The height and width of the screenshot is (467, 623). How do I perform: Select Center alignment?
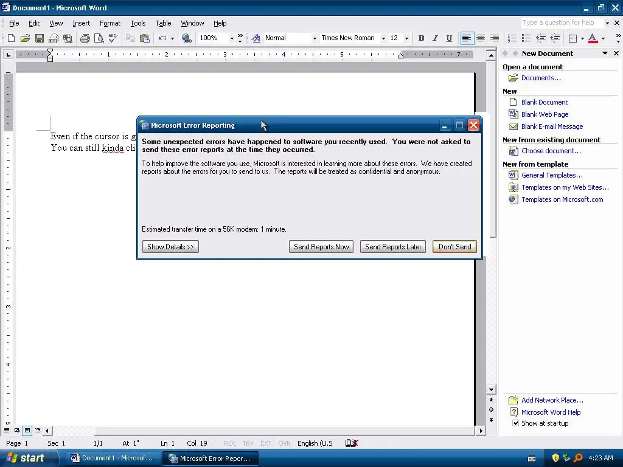(x=481, y=38)
